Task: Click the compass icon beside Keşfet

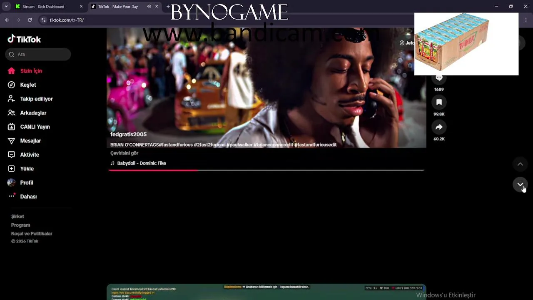Action: coord(12,85)
